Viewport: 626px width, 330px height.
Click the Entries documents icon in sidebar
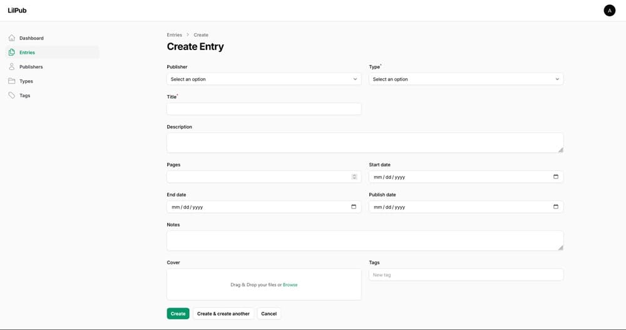point(12,53)
